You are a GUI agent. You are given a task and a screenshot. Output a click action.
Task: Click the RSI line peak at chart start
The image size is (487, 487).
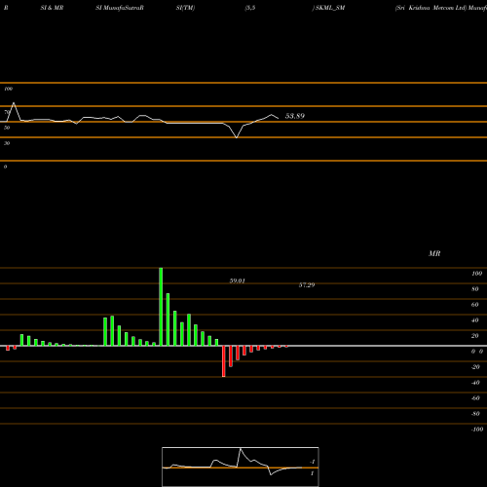tap(14, 103)
